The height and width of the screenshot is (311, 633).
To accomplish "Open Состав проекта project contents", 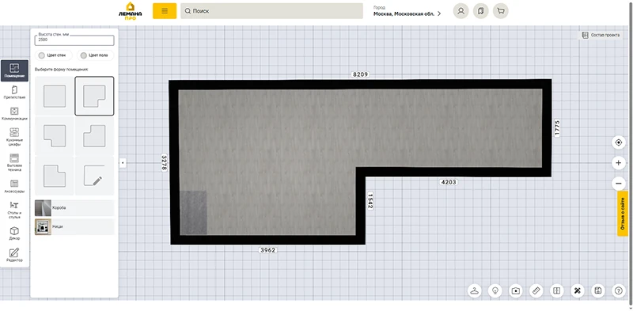I will pos(601,35).
